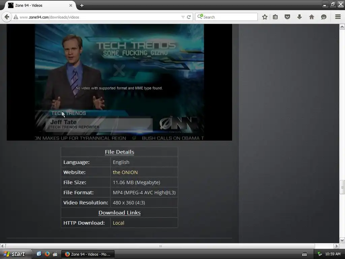Select the 11.06 MB file size value
This screenshot has height=259, width=345.
136,182
